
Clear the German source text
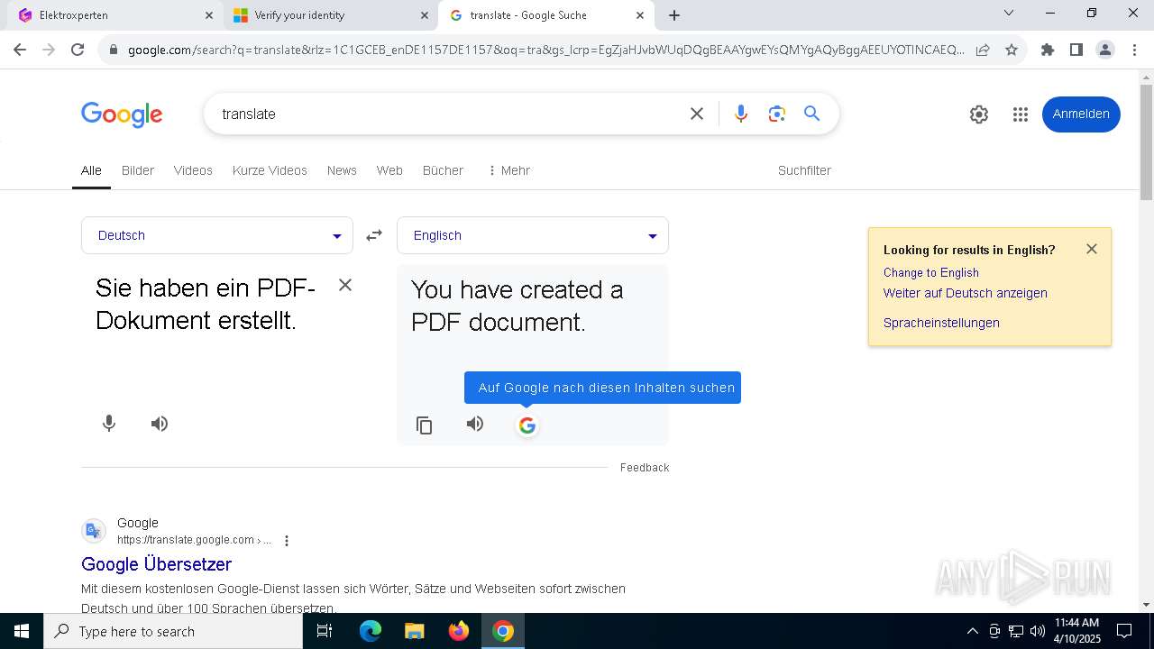pyautogui.click(x=345, y=285)
